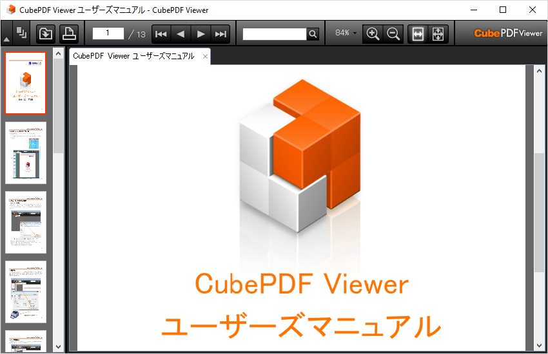Viewport: 548px width, 354px height.
Task: Close the CubePDF Viewer window
Action: click(533, 10)
